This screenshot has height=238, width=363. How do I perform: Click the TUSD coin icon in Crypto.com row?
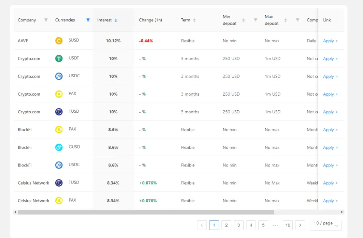pos(59,112)
